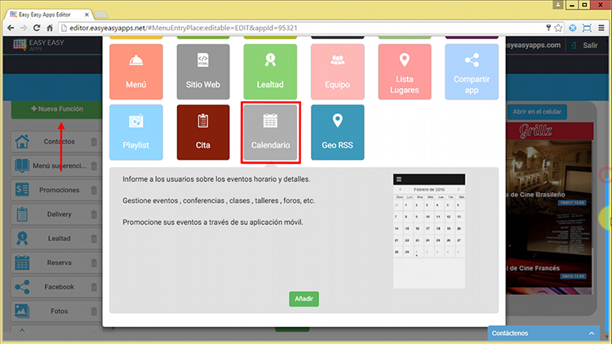Click the browser back arrow
Image resolution: width=612 pixels, height=344 pixels.
[11, 28]
